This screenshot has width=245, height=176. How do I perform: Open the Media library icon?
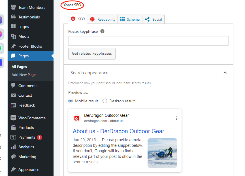[x=13, y=36]
